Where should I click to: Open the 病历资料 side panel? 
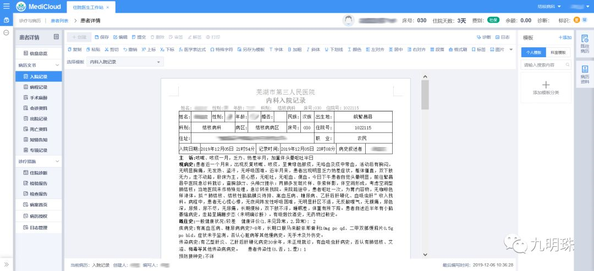pyautogui.click(x=585, y=75)
